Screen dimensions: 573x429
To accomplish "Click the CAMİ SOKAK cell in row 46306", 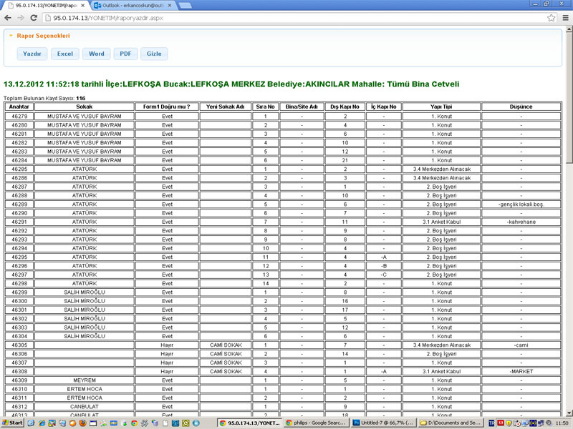I will point(225,354).
